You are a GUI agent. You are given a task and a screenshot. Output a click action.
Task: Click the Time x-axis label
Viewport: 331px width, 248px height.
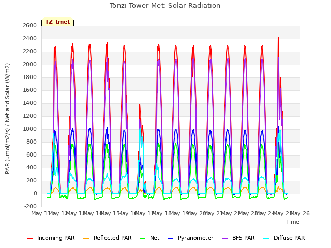click(293, 222)
